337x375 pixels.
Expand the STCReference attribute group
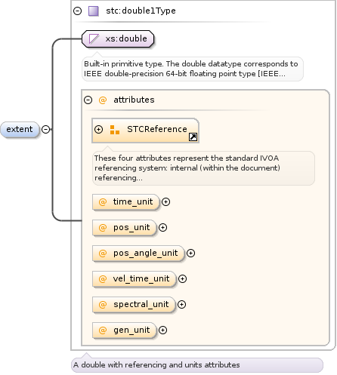(x=98, y=130)
